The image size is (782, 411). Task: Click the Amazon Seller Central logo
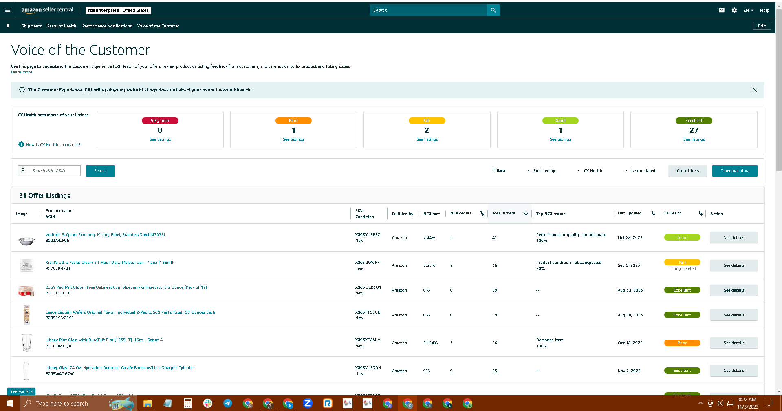47,10
